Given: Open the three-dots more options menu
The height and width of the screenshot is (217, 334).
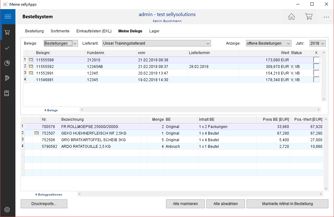Looking at the screenshot, I should [x=326, y=17].
